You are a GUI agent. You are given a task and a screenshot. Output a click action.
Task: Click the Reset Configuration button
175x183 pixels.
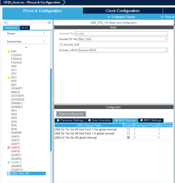(x=71, y=114)
